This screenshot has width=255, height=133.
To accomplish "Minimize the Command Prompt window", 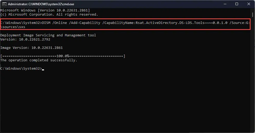I will pos(225,4).
